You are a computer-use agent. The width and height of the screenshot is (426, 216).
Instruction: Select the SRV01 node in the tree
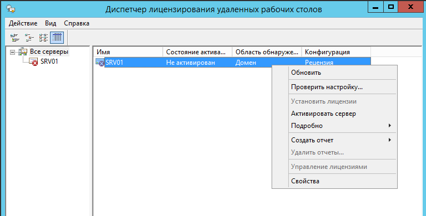coord(49,61)
